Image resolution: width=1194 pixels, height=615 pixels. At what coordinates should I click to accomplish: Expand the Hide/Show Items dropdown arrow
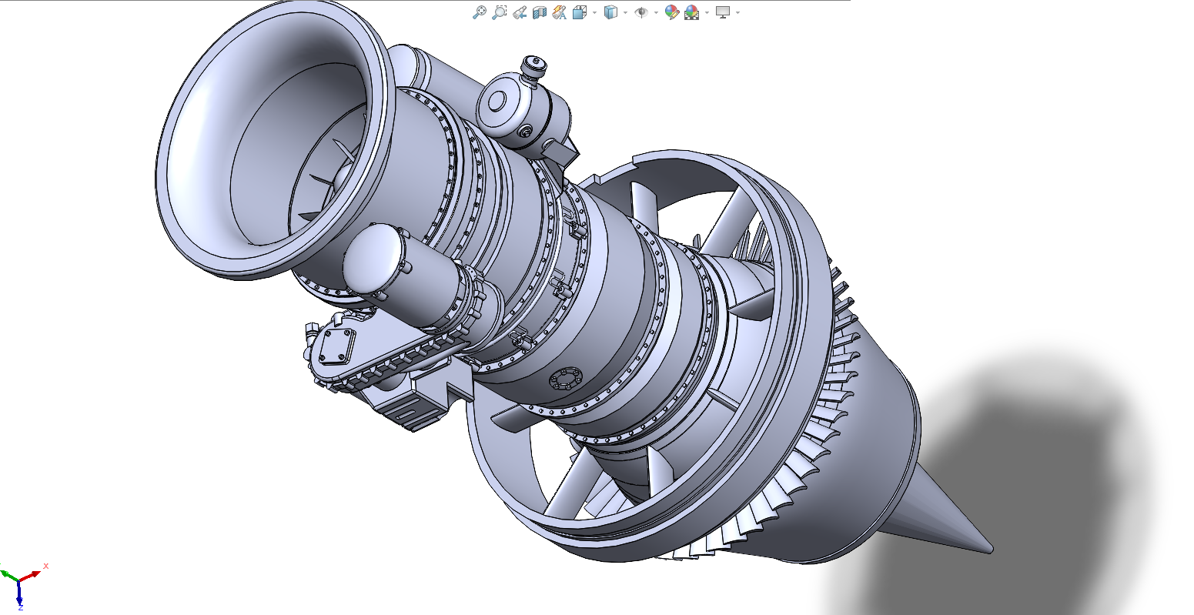(x=656, y=13)
